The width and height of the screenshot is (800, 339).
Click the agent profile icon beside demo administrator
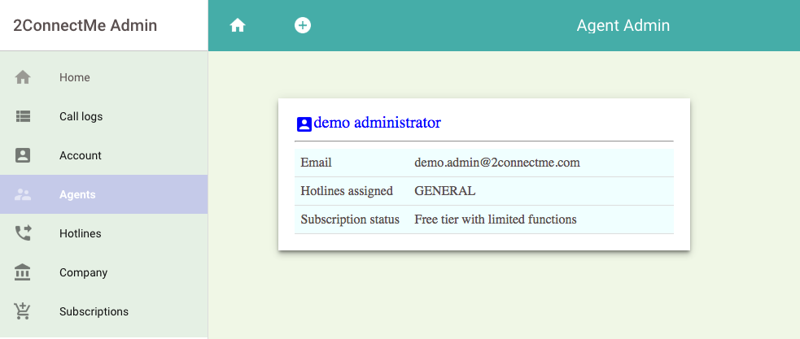(304, 124)
